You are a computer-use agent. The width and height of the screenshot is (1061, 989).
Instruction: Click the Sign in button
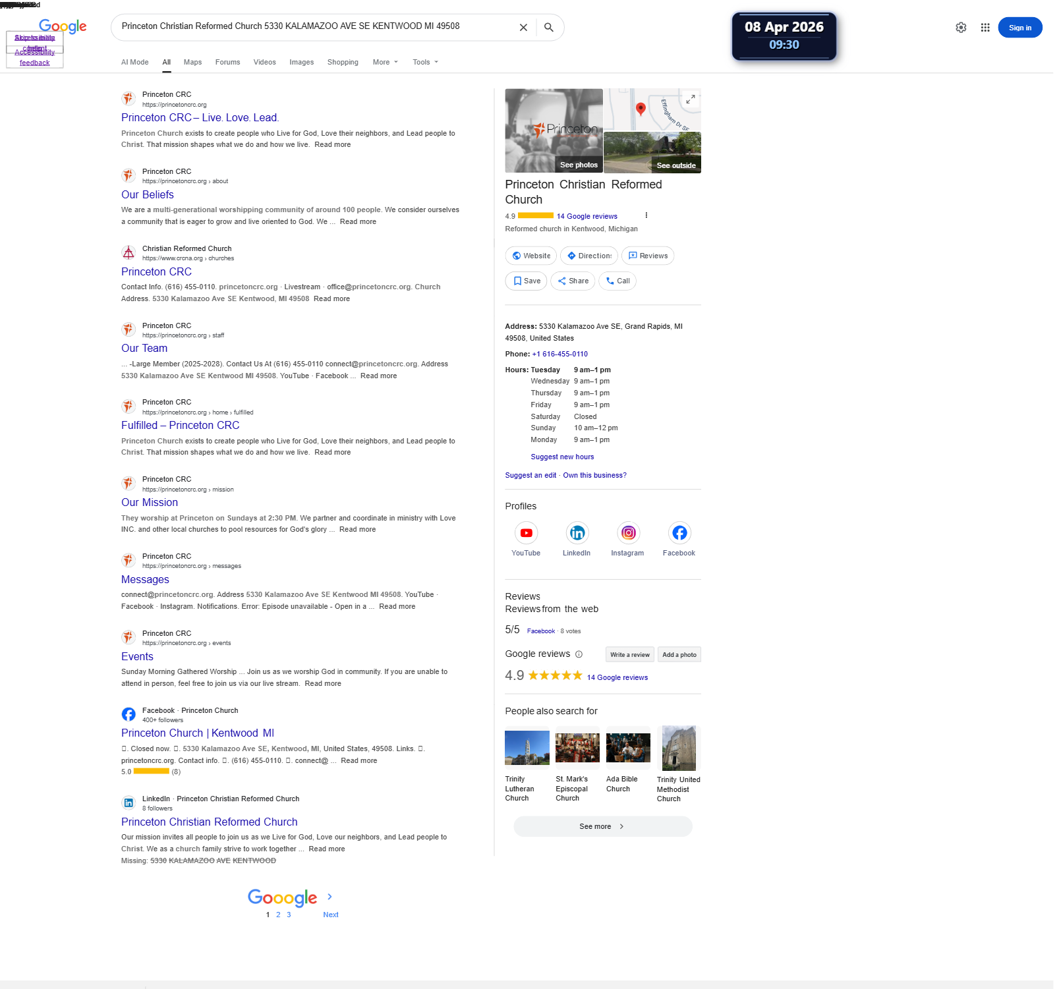[1019, 28]
